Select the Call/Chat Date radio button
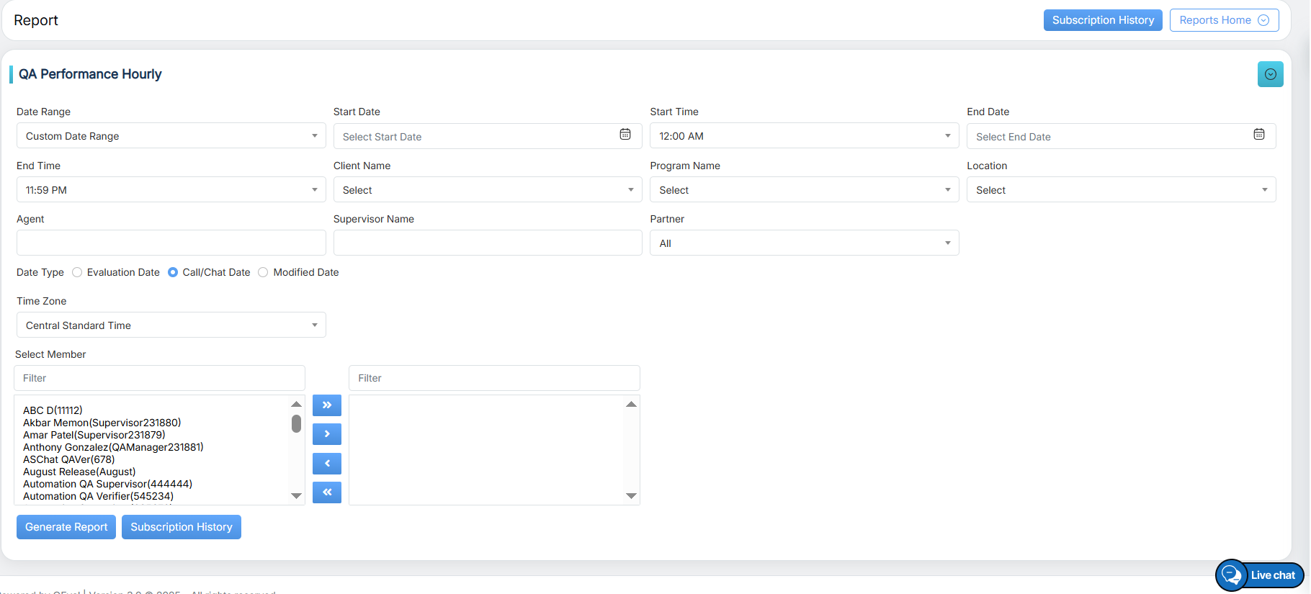 point(173,272)
